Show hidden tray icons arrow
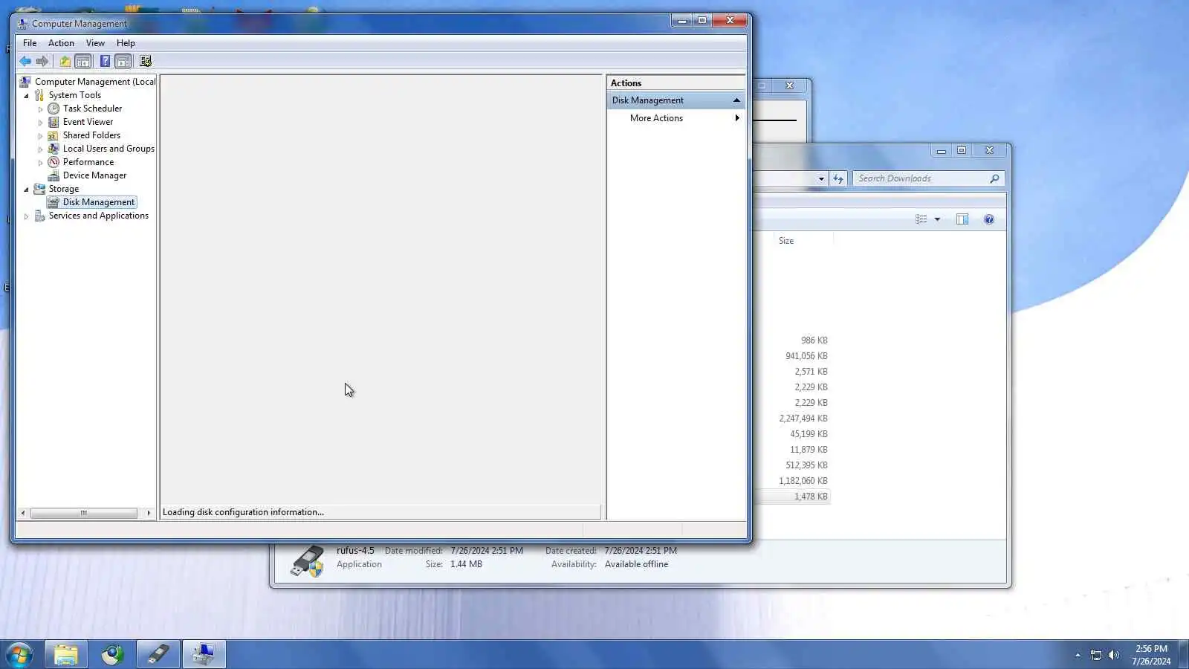Screen dimensions: 1189x669 [x=1078, y=655]
